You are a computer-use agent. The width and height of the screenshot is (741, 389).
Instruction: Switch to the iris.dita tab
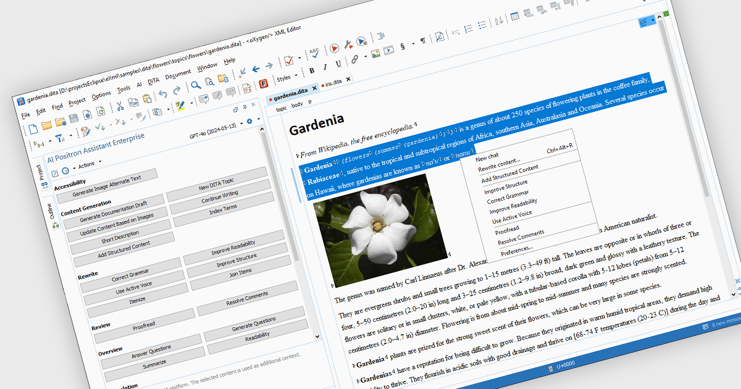point(333,84)
